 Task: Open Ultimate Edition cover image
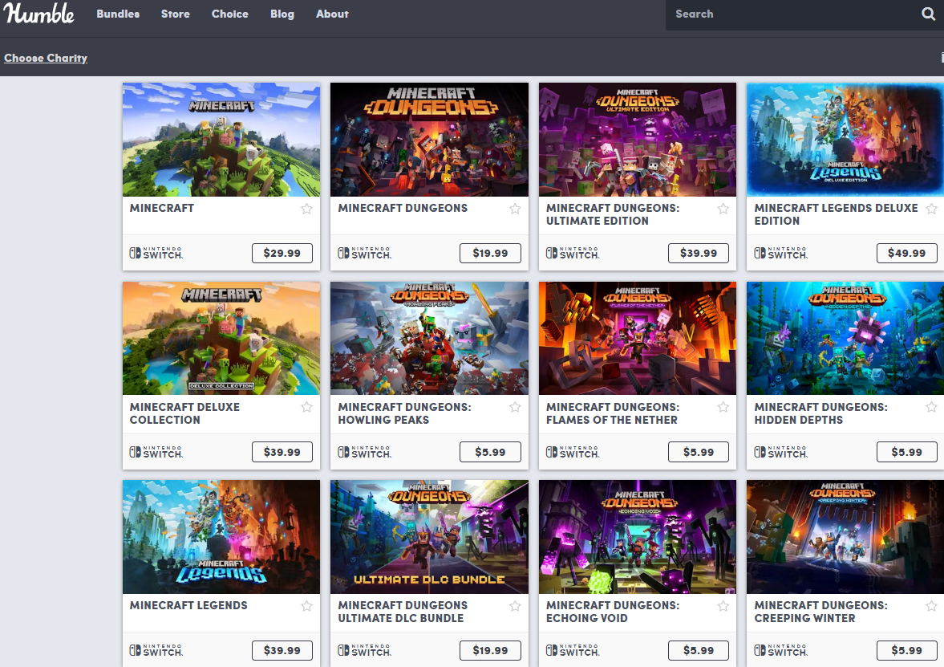click(x=638, y=139)
